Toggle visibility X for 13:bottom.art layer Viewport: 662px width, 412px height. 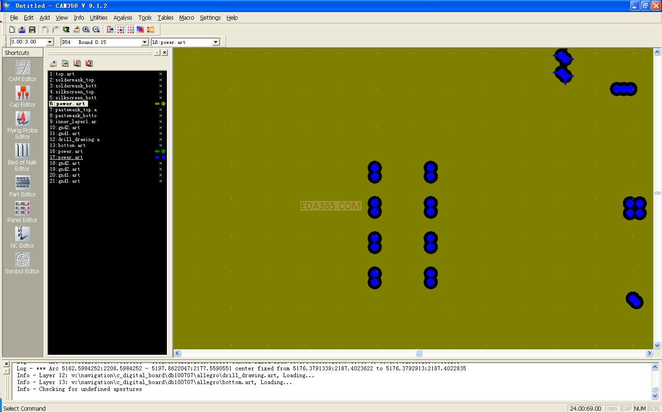click(x=160, y=145)
